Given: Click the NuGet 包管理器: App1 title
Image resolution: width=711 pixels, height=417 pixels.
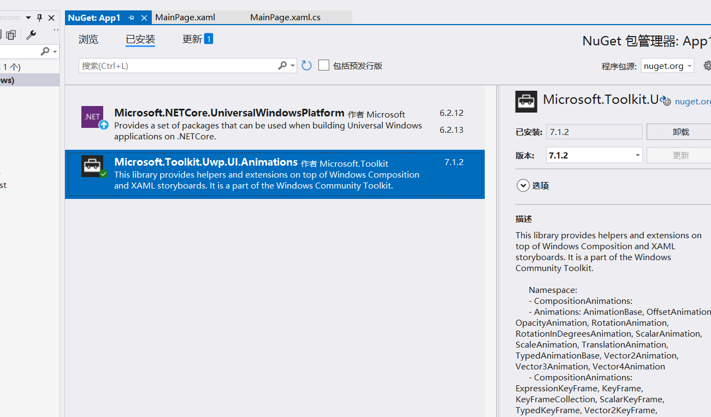Looking at the screenshot, I should tap(647, 41).
